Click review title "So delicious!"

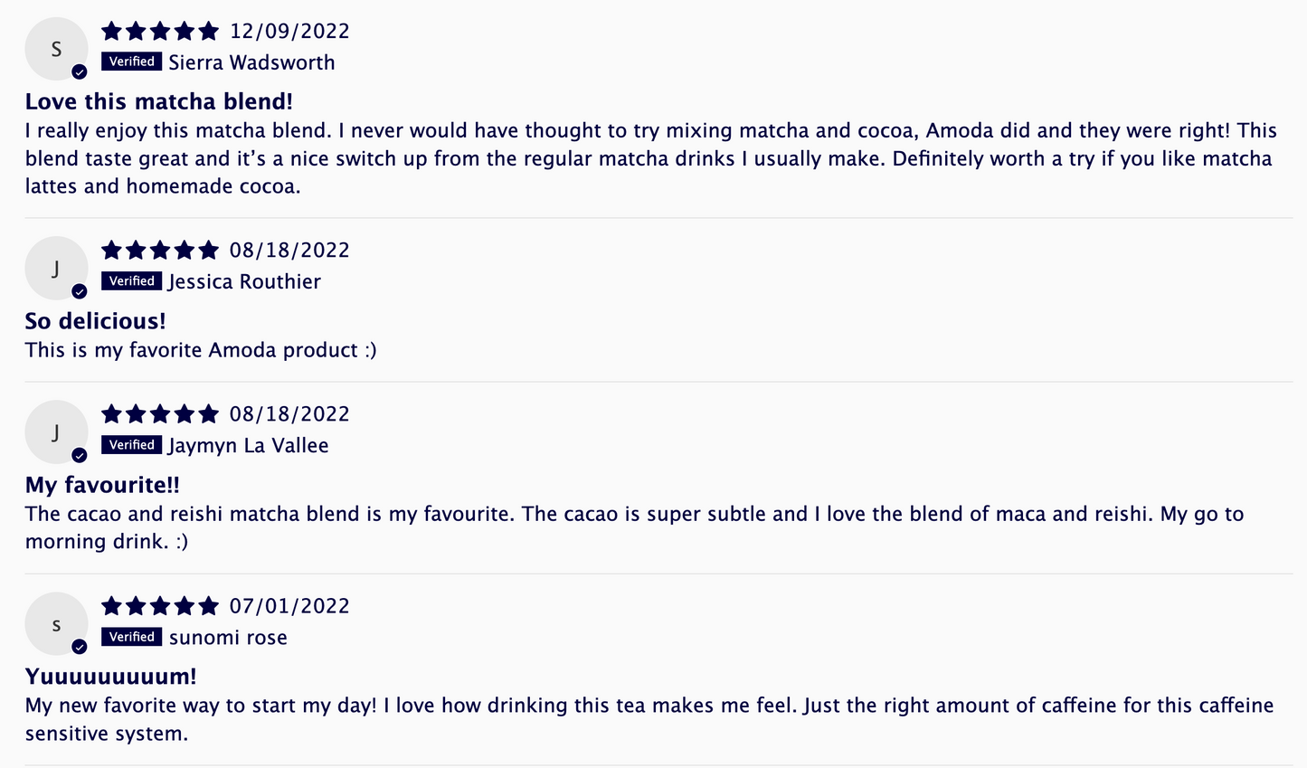tap(95, 321)
